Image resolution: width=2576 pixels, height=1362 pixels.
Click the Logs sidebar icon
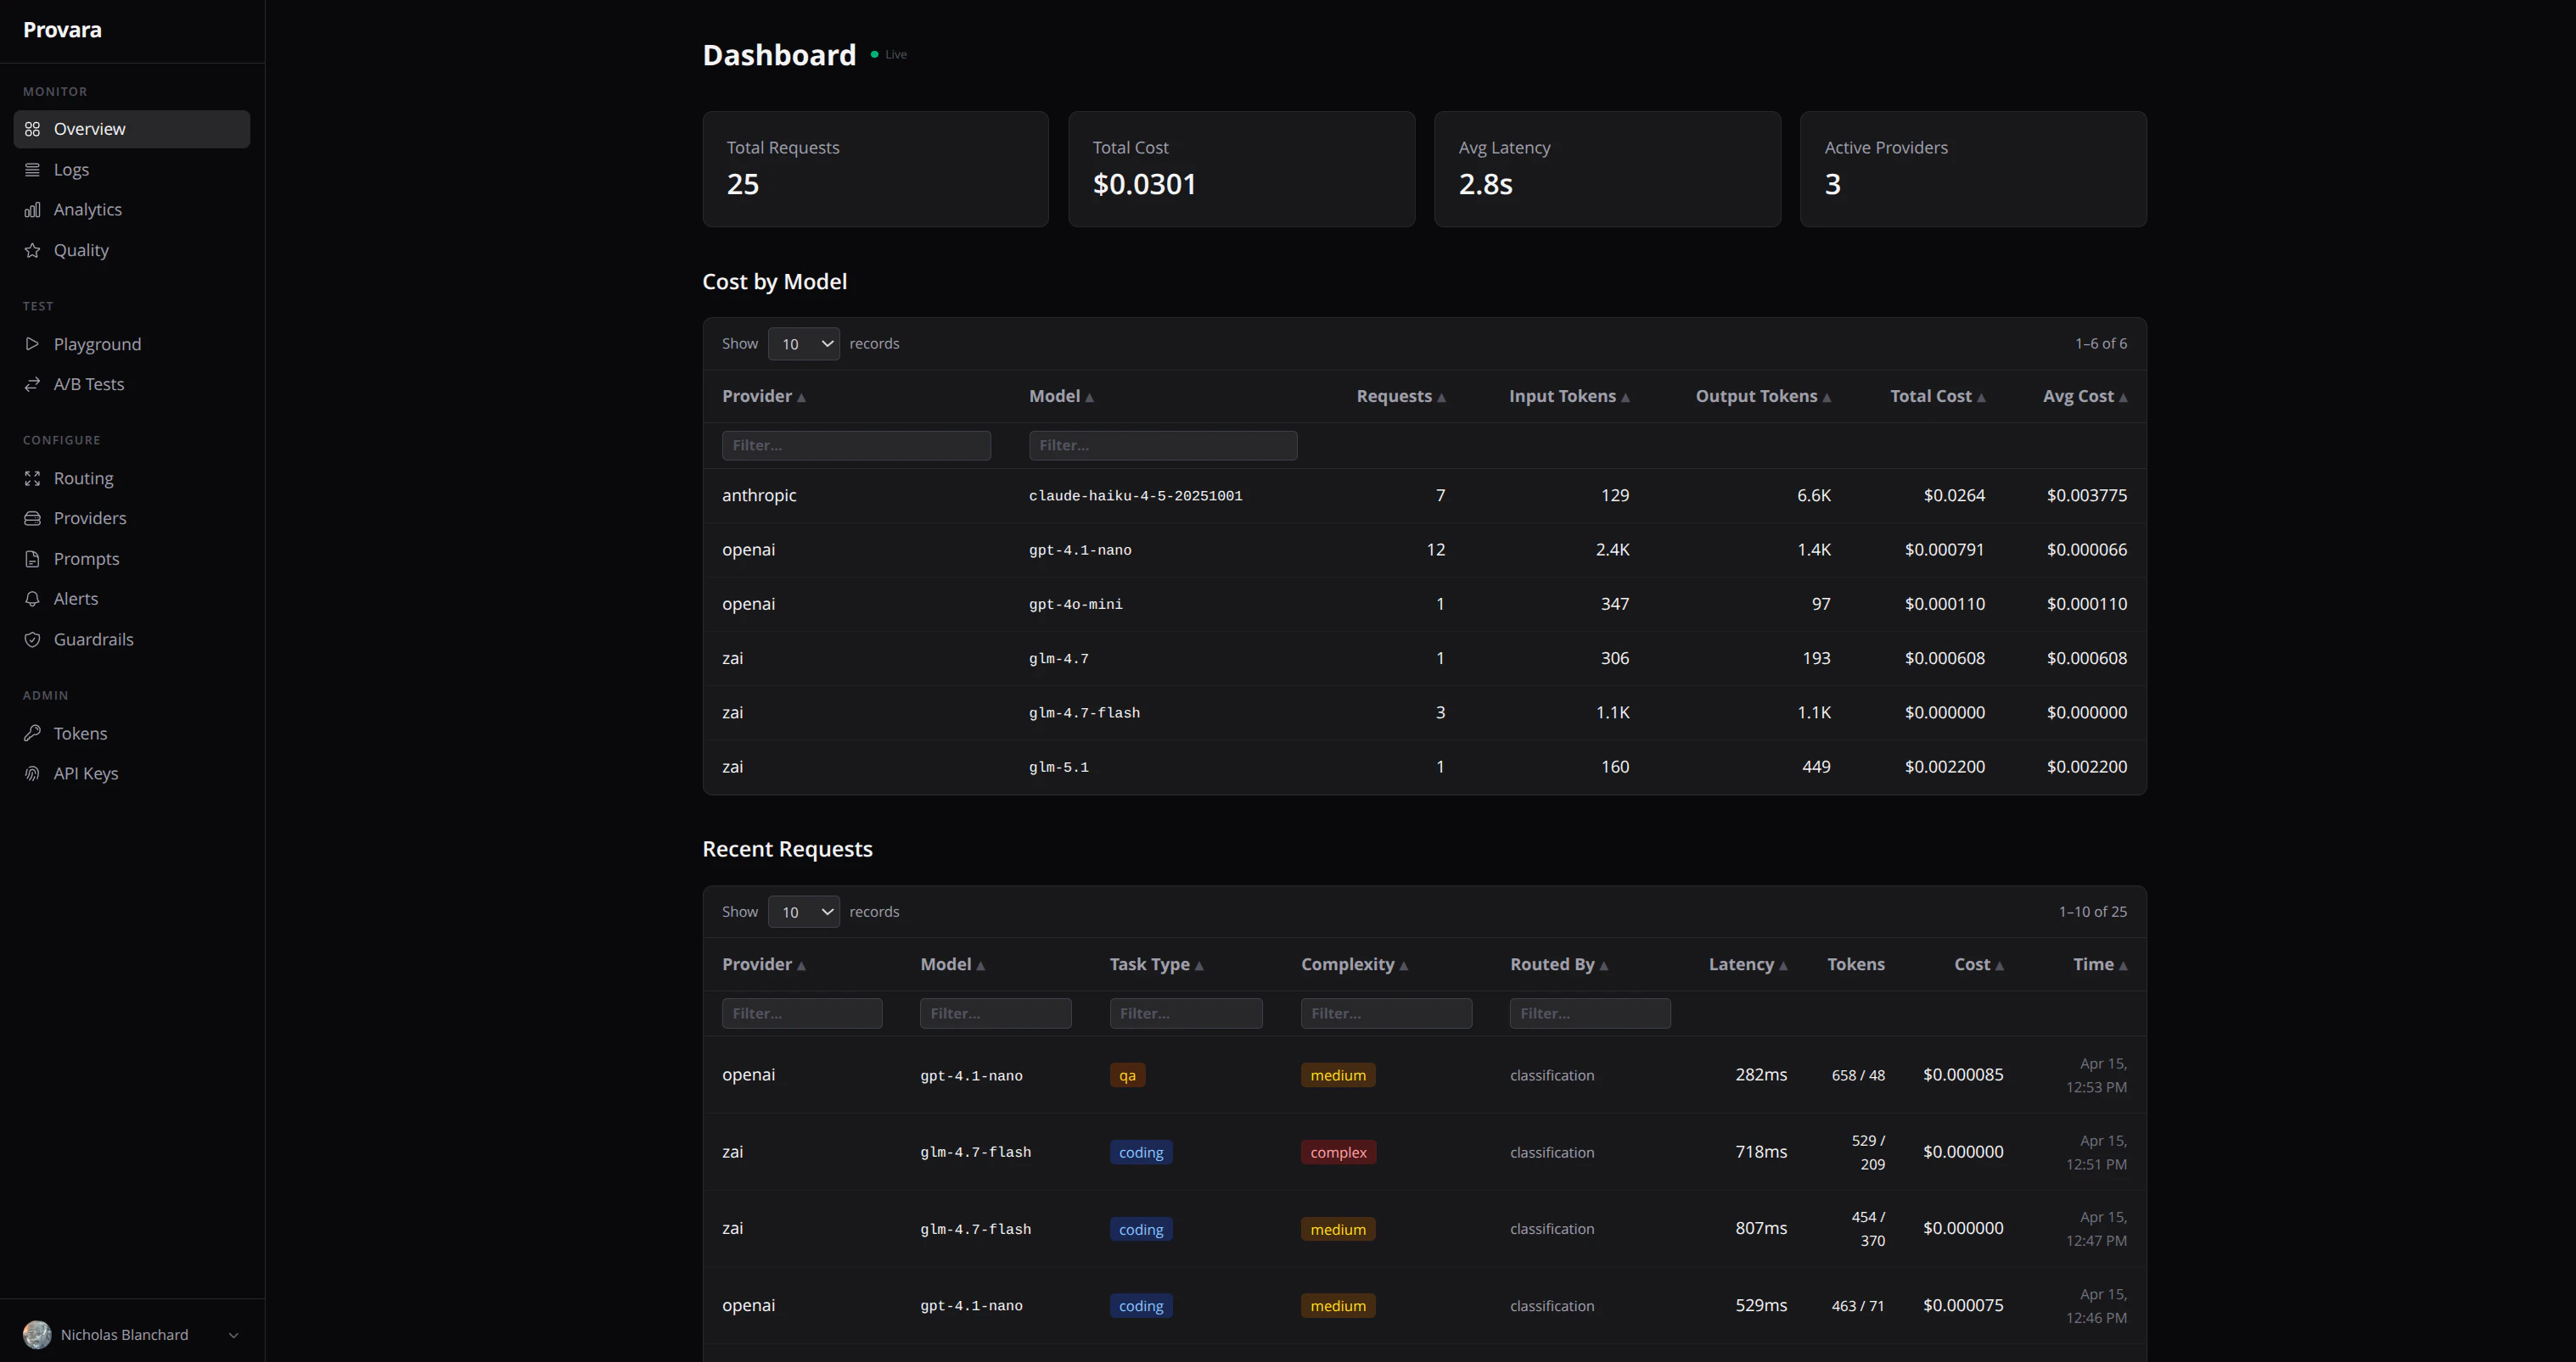tap(32, 170)
